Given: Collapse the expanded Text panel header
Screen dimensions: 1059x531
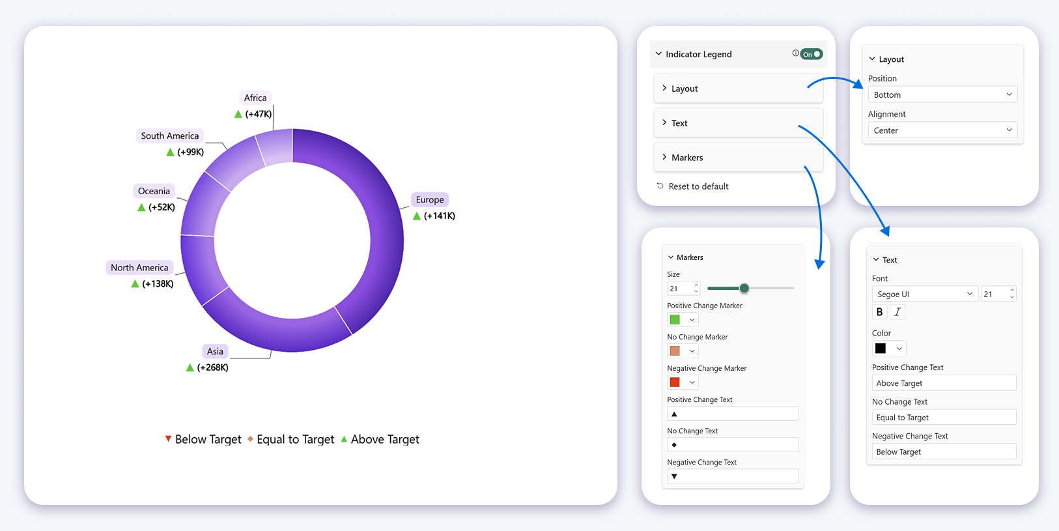Looking at the screenshot, I should [885, 260].
